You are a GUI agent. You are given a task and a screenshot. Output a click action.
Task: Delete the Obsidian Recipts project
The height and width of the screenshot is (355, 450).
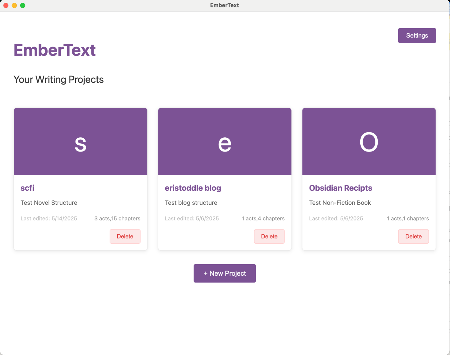pyautogui.click(x=413, y=236)
